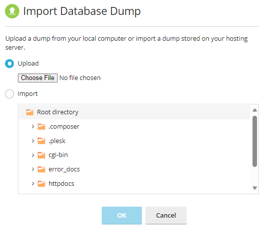Viewport: 259px width, 237px height.
Task: Expand the error_docs folder chevron
Action: 33,169
